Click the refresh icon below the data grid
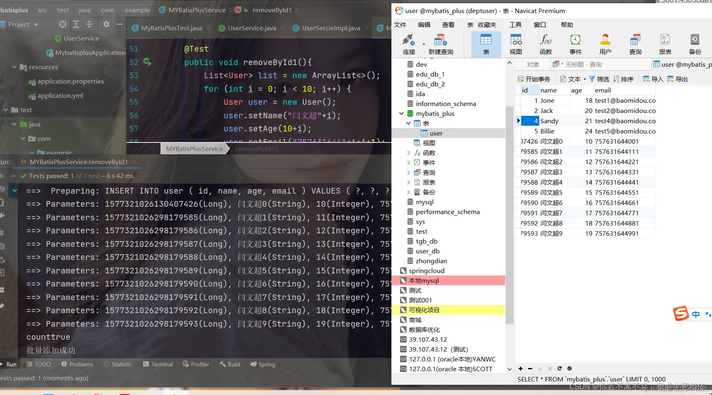 tap(559, 368)
